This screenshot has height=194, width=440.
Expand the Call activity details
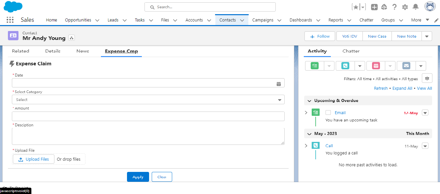306,145
